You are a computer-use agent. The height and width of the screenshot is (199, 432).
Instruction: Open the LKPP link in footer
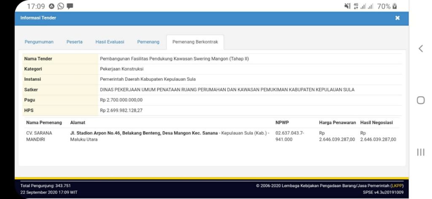point(397,186)
